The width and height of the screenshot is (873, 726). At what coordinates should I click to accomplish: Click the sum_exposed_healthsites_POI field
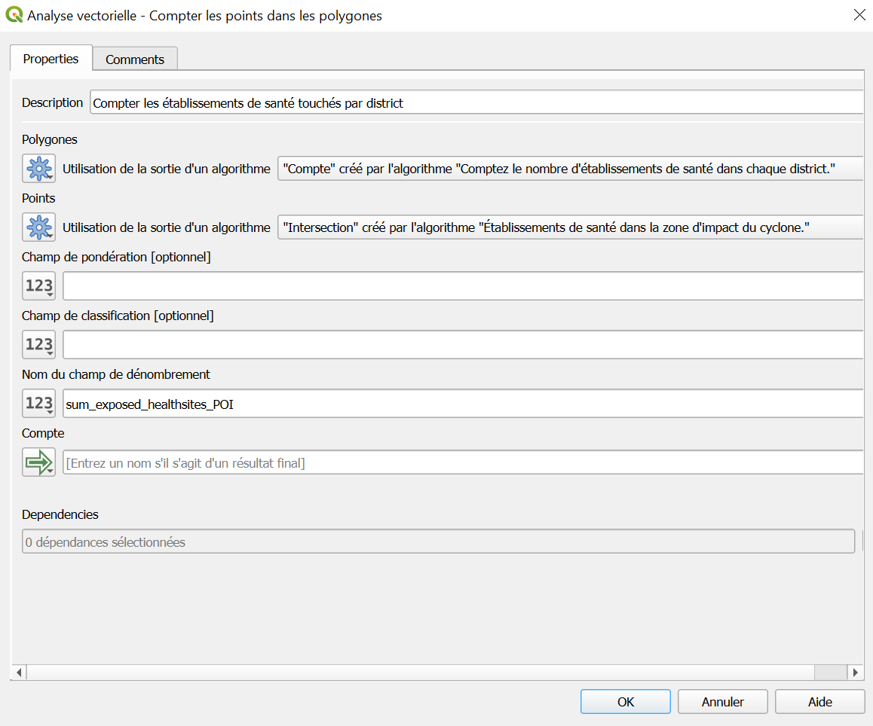(462, 404)
